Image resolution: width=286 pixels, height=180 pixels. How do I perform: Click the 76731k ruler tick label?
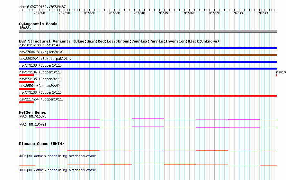click(x=64, y=13)
